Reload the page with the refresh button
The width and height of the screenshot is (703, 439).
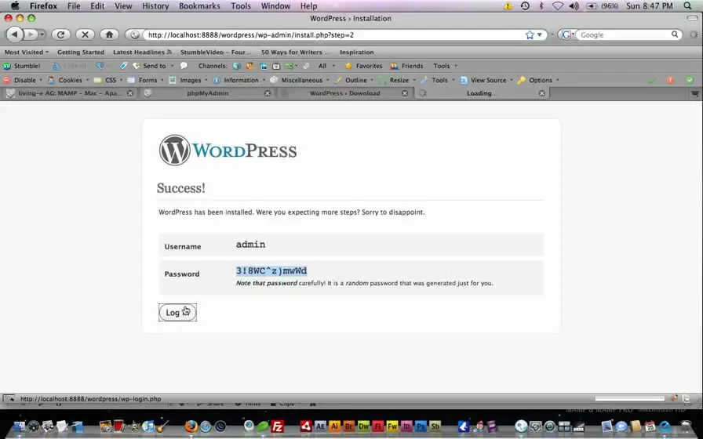click(60, 34)
